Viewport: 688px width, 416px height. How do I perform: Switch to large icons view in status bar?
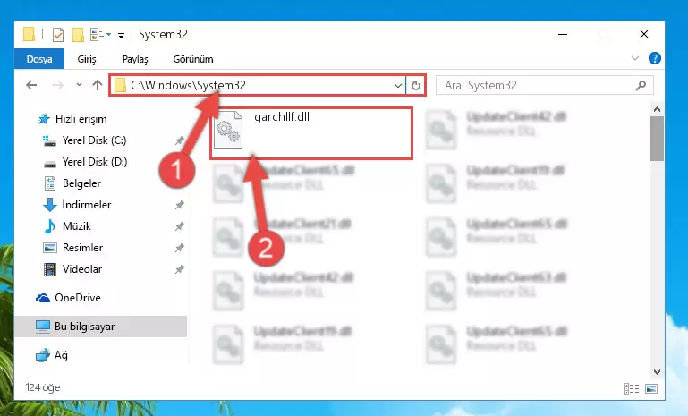[x=651, y=388]
